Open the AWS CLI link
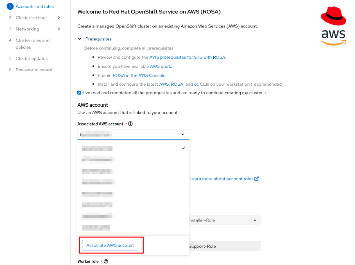 pyautogui.click(x=164, y=84)
